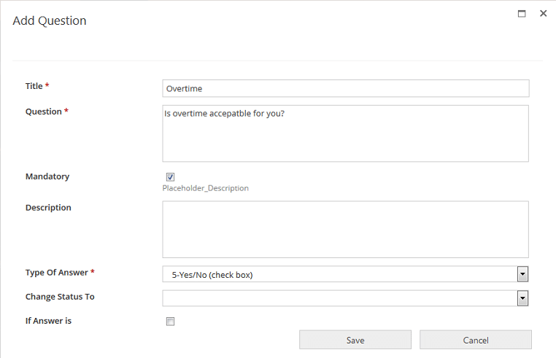The image size is (556, 358).
Task: Click the Mandatory field label
Action: tap(47, 176)
